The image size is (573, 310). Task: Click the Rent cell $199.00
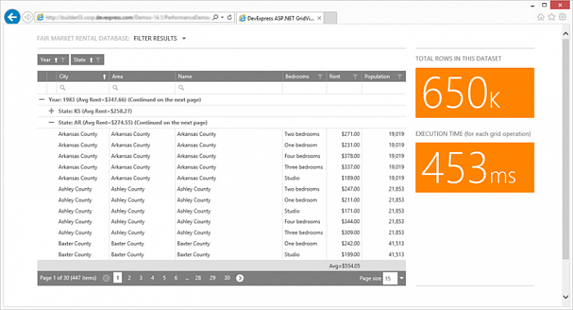350,254
